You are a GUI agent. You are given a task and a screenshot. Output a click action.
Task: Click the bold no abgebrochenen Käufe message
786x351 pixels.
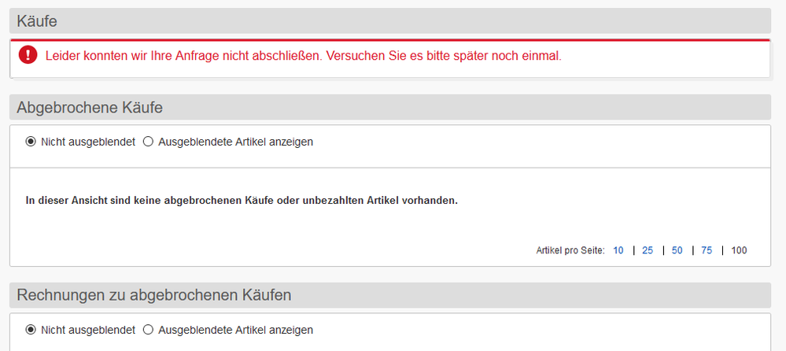[x=242, y=200]
